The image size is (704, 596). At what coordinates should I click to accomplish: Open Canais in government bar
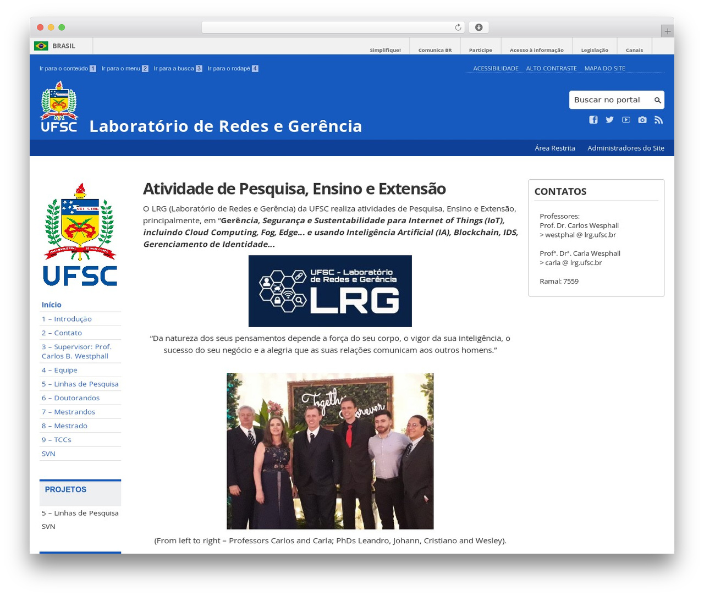634,50
